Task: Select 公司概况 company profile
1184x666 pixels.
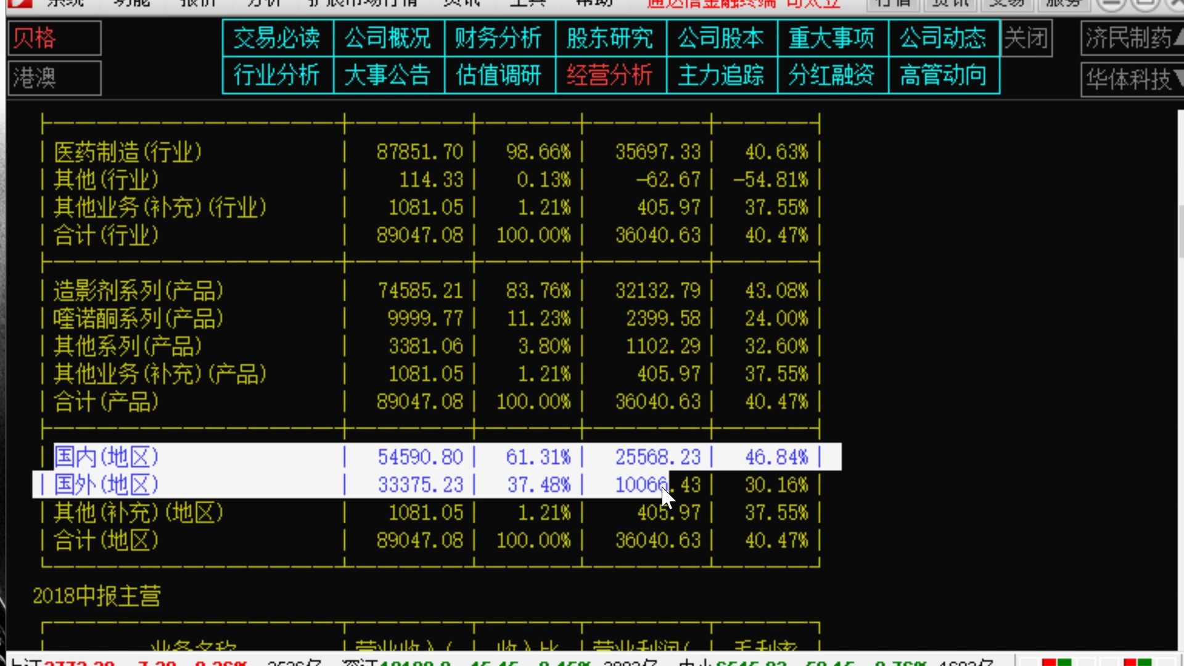Action: point(388,38)
